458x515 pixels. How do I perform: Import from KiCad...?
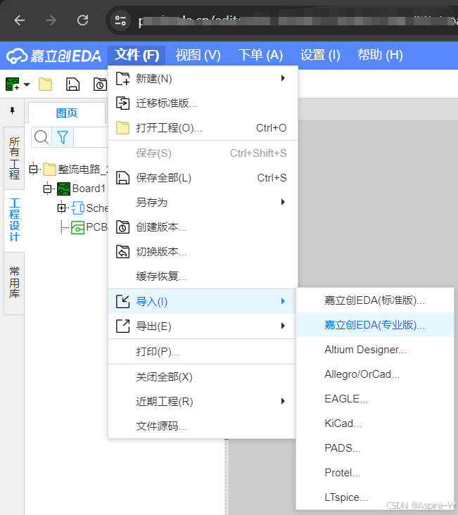(375, 424)
